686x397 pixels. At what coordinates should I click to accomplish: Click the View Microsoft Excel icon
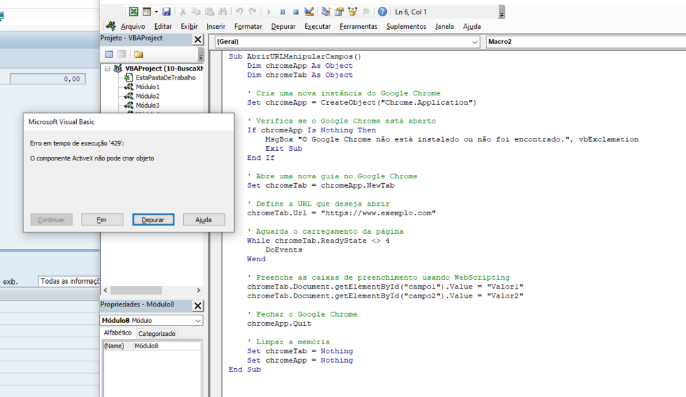pos(134,12)
